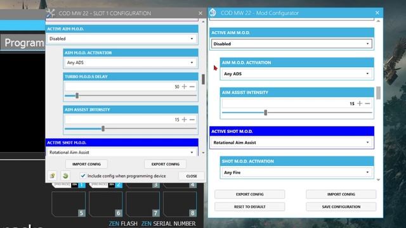Click the green refresh icon in Slot 1 Configuration

65,176
